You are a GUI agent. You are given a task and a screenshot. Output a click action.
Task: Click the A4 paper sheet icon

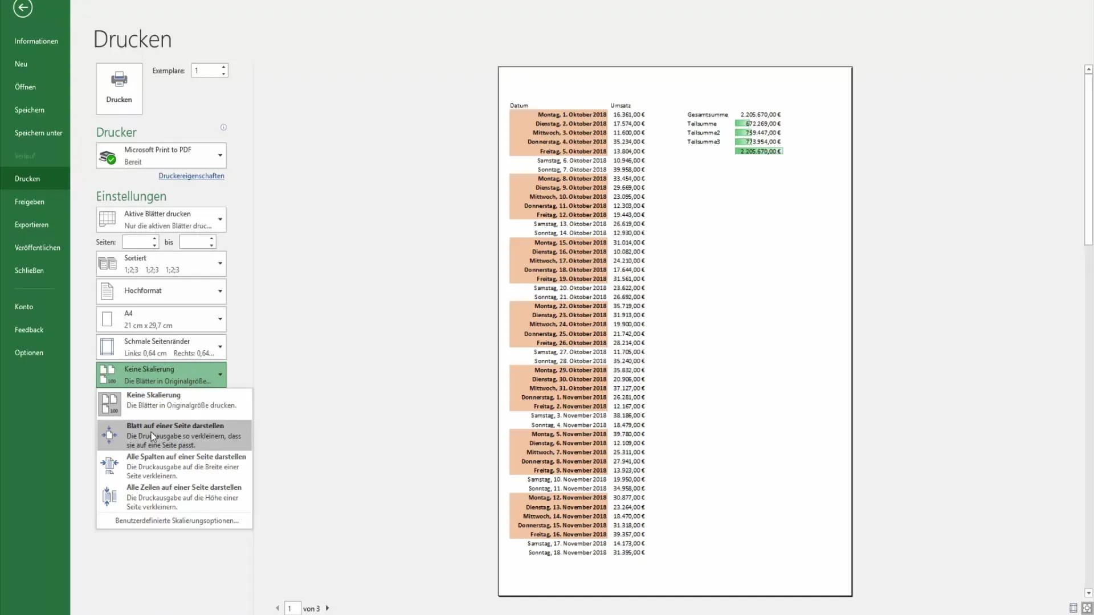coord(107,319)
